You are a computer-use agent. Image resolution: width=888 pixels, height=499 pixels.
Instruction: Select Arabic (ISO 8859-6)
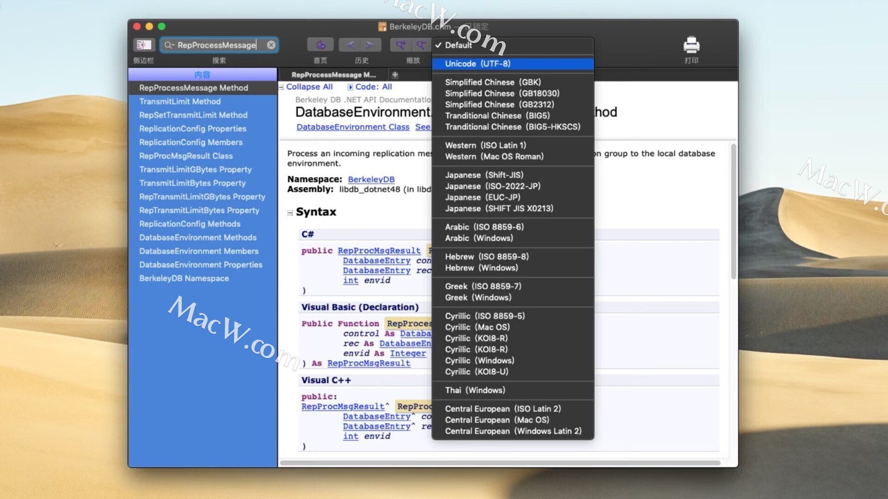[513, 227]
